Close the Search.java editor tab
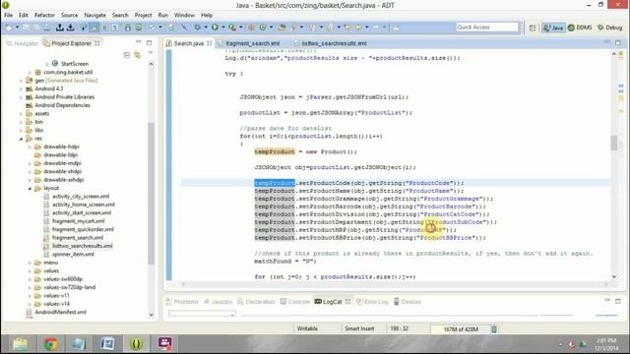Viewport: 630px width, 354px height. tap(210, 43)
